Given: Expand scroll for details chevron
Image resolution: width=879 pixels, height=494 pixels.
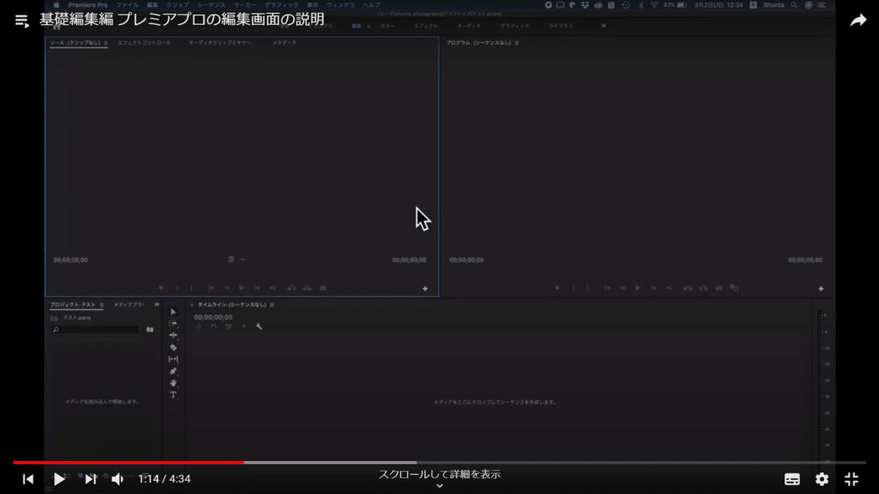Looking at the screenshot, I should click(439, 486).
